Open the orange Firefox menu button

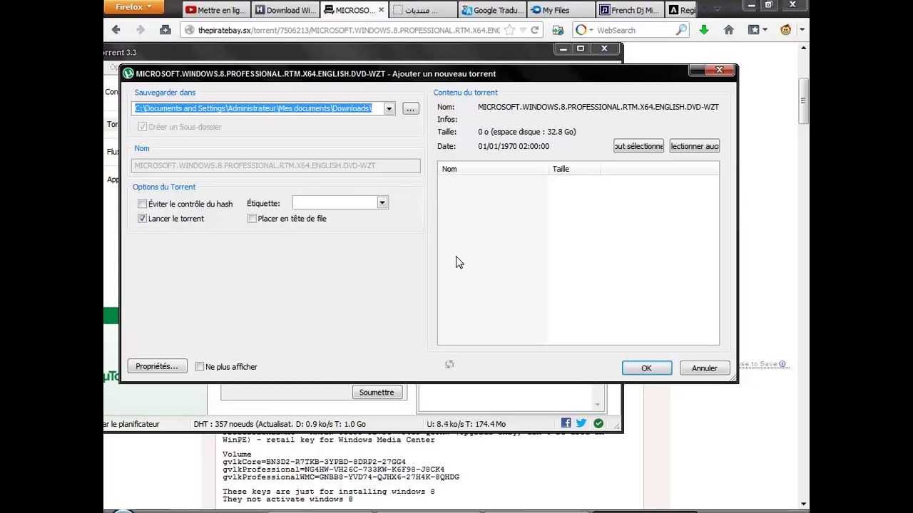[133, 7]
